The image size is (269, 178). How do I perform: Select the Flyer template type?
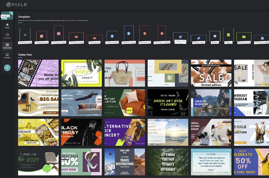click(x=228, y=35)
